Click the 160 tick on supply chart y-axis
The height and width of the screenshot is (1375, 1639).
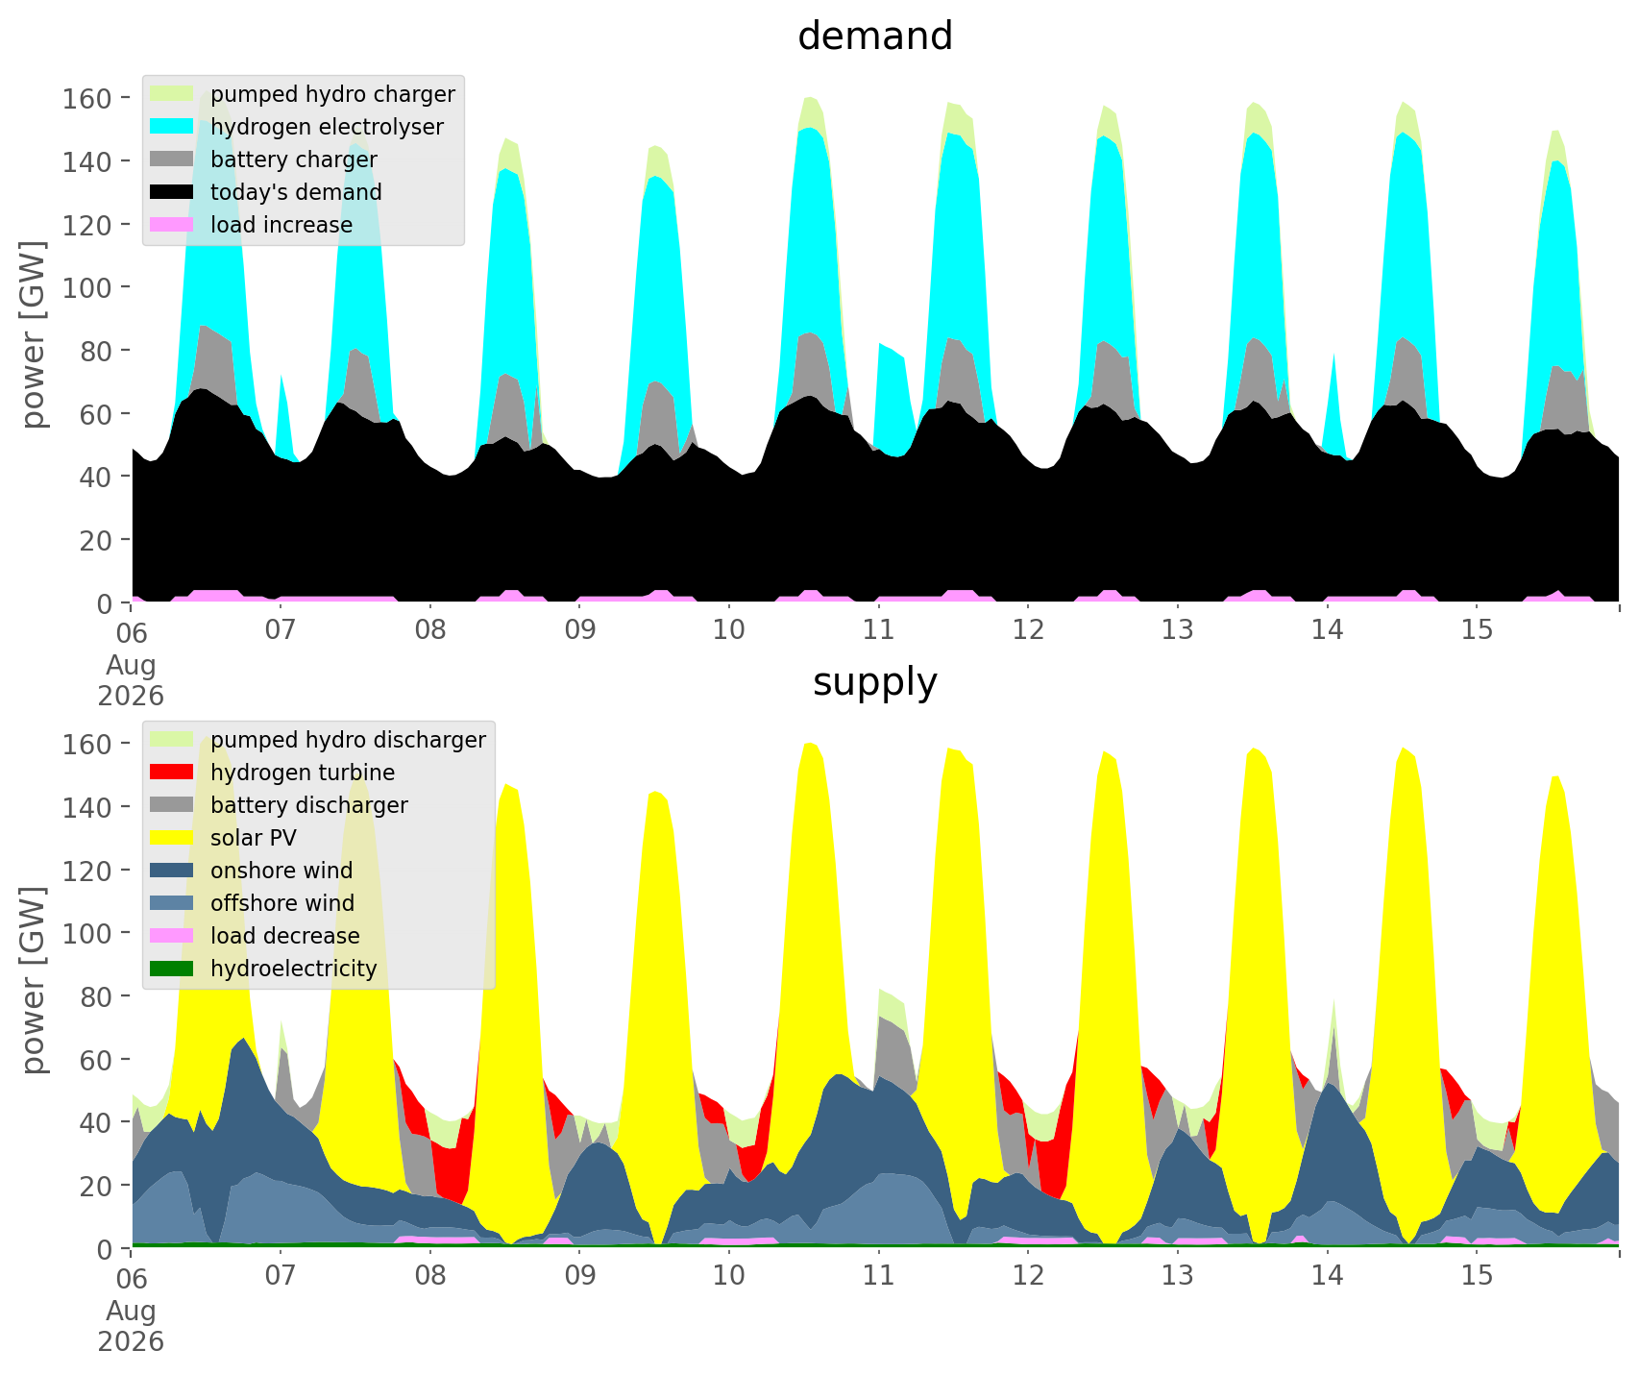[x=87, y=744]
